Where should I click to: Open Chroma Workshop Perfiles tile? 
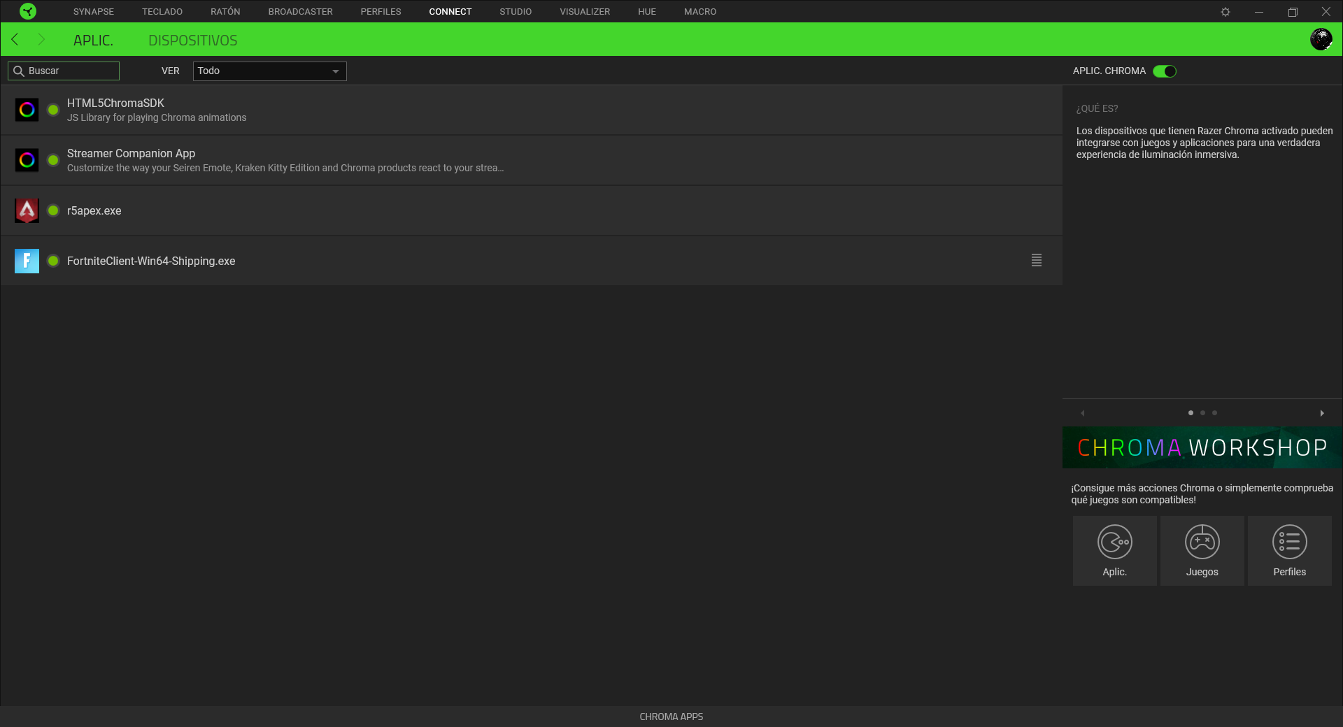pyautogui.click(x=1290, y=551)
